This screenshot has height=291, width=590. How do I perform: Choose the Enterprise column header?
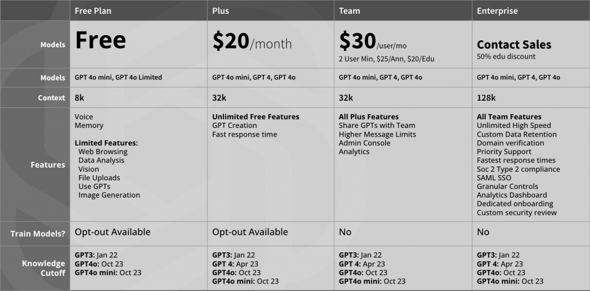[x=497, y=11]
